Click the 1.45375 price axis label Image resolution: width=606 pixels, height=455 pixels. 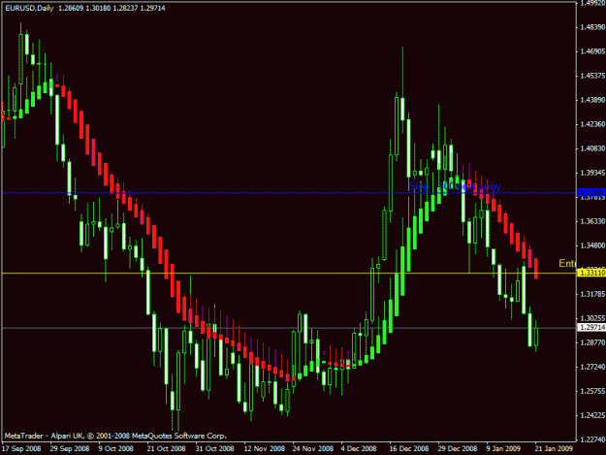click(x=592, y=76)
